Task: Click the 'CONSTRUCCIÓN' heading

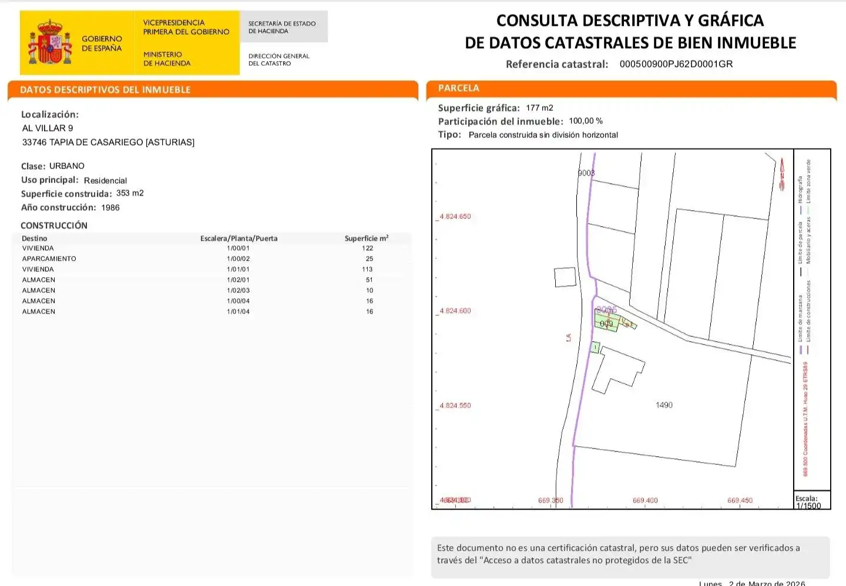Action: 54,225
